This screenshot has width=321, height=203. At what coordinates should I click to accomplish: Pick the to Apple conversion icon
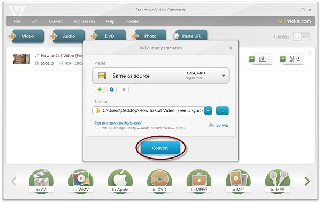[120, 181]
